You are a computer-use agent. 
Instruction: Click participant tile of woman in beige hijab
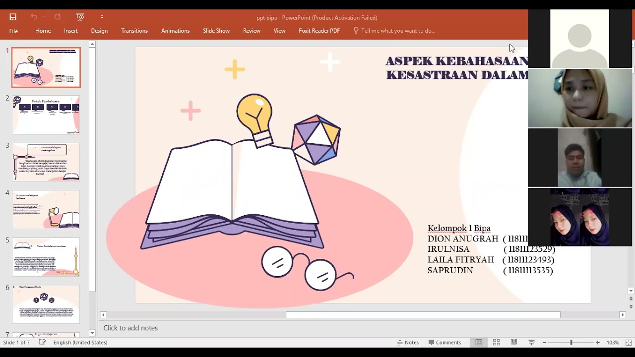point(580,98)
